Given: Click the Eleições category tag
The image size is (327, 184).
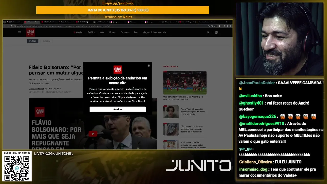Looking at the screenshot, I should [x=46, y=41].
